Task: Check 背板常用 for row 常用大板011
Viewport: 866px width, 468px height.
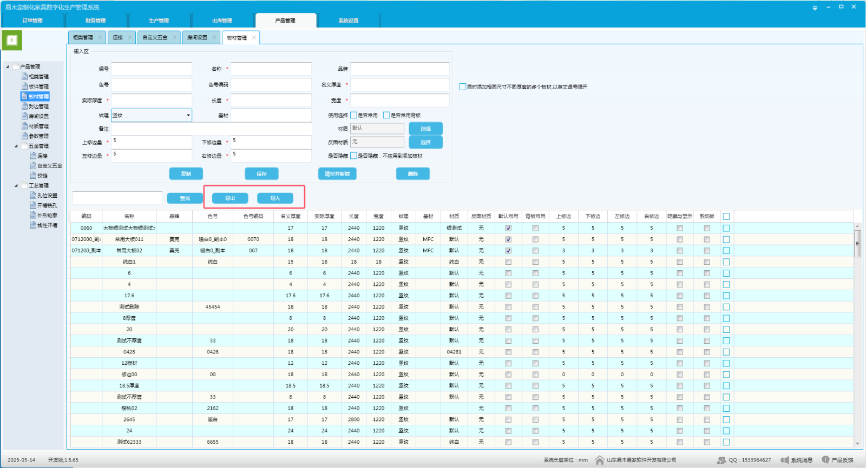Action: point(535,239)
